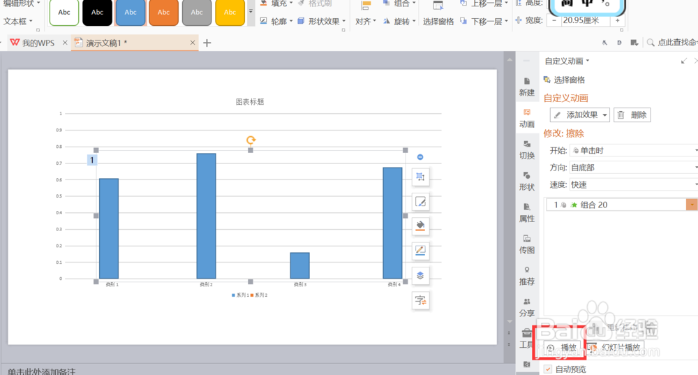The height and width of the screenshot is (375, 698).
Task: Click the 删除 delete animation button
Action: tap(632, 115)
